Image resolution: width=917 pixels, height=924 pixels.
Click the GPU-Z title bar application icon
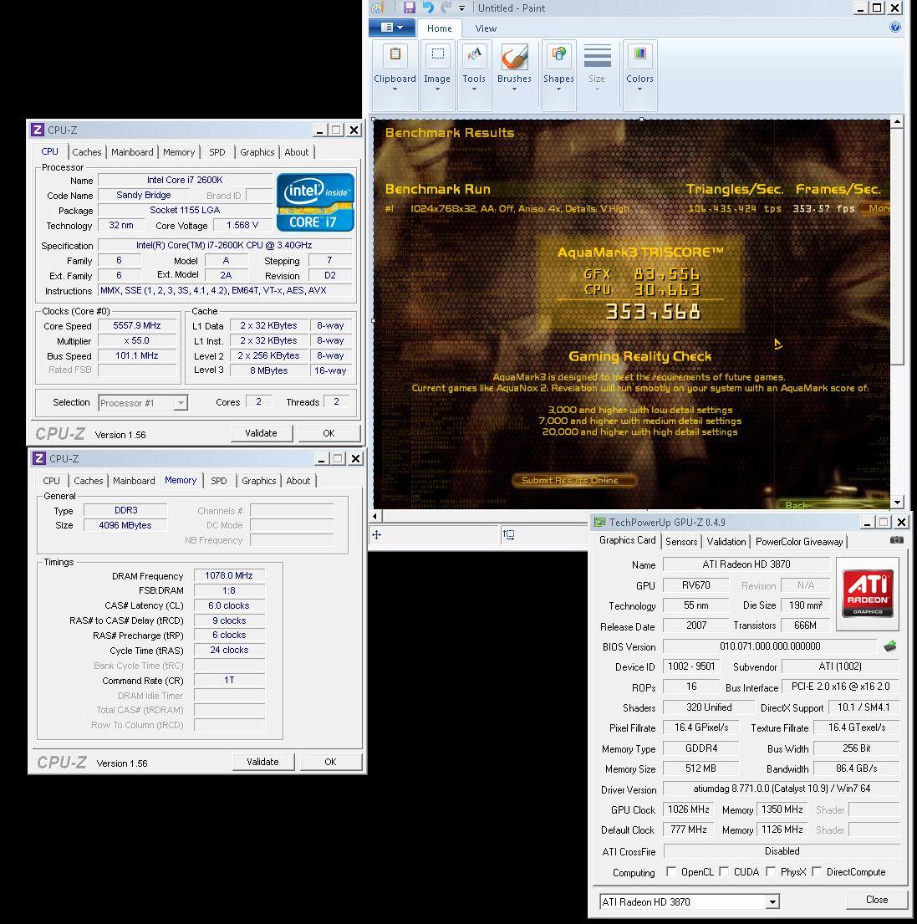599,522
